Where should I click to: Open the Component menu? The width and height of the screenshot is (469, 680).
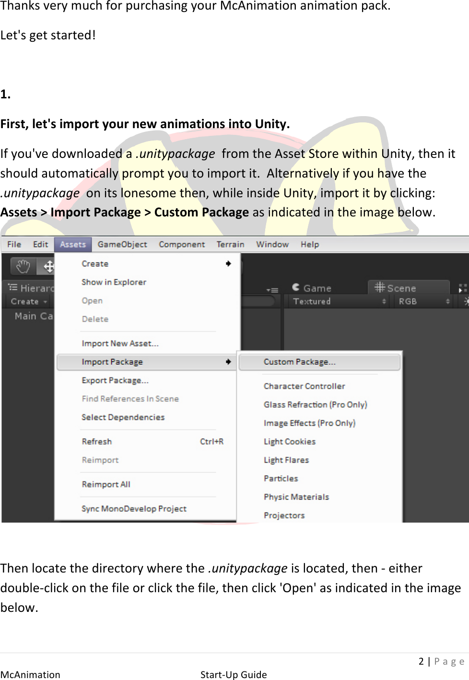[182, 244]
